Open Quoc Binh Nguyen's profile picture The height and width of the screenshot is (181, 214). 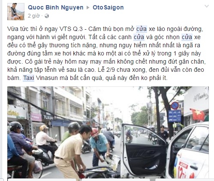tap(16, 12)
